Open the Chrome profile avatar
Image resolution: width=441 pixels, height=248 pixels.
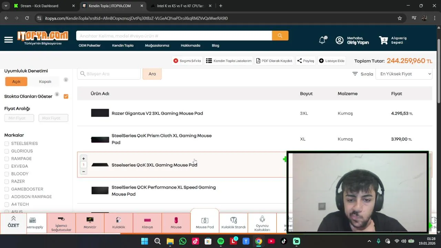[424, 18]
